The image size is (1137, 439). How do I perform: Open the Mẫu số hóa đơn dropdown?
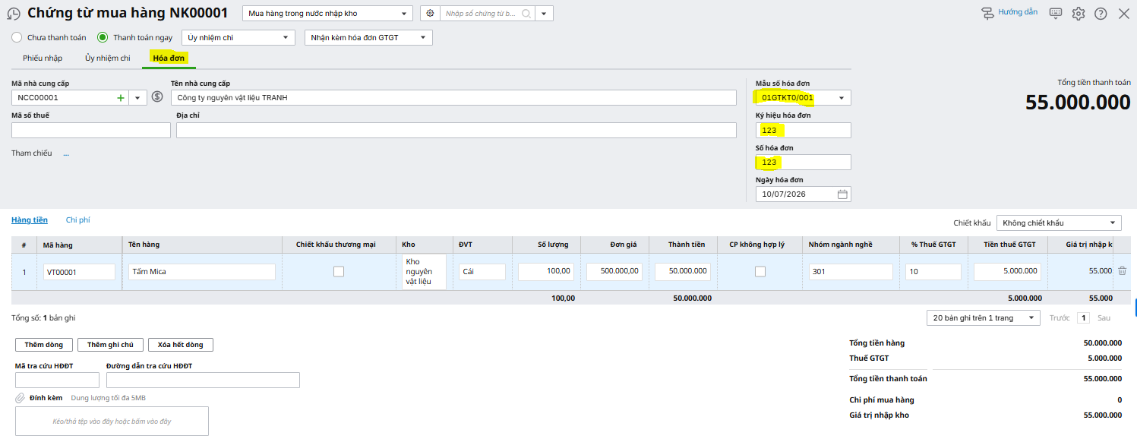click(804, 97)
